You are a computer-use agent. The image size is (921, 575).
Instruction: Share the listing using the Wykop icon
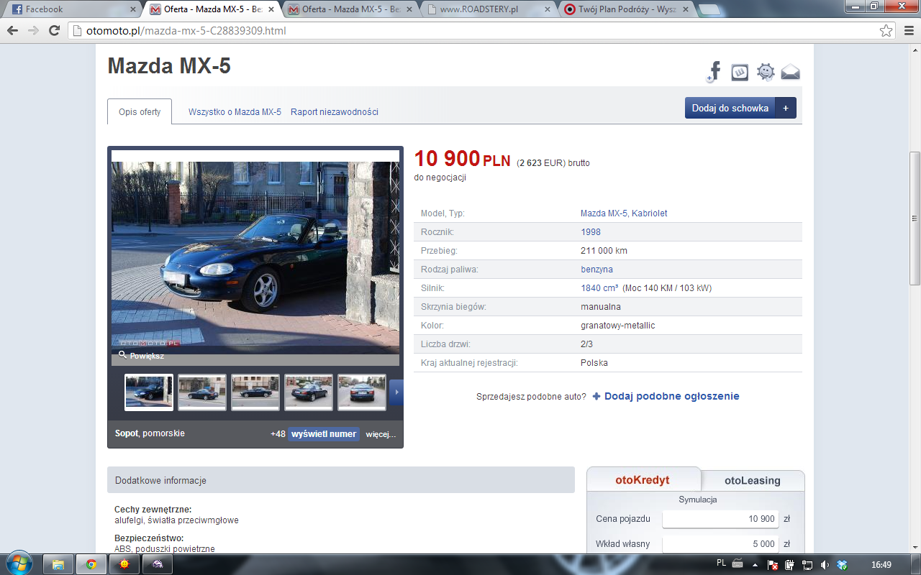(x=740, y=72)
